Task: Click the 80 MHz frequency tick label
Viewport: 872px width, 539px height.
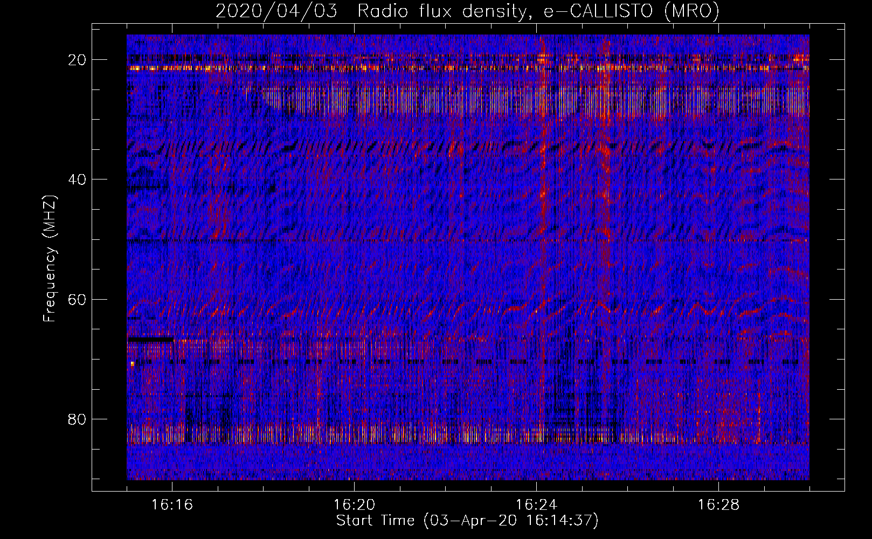Action: click(78, 419)
